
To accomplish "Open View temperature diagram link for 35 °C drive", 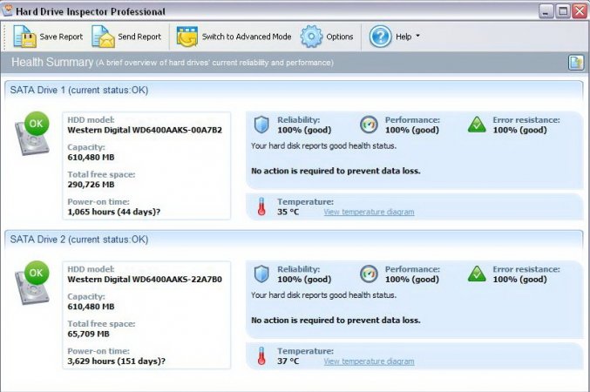I will click(x=369, y=212).
